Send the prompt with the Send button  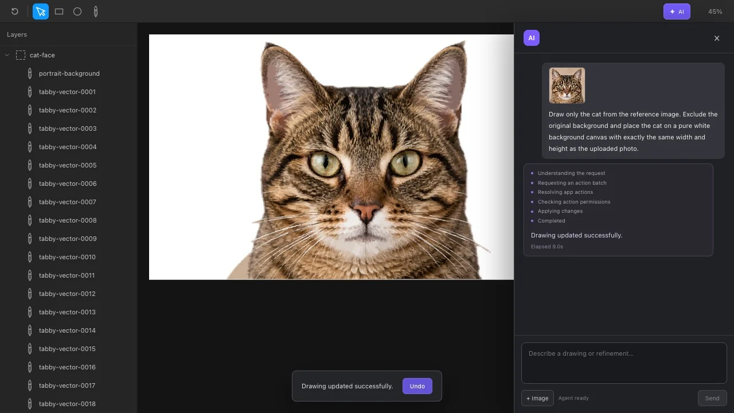click(712, 398)
